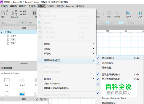
Task: Toggle 显示网格(H) show grid option
Action: click(120, 58)
